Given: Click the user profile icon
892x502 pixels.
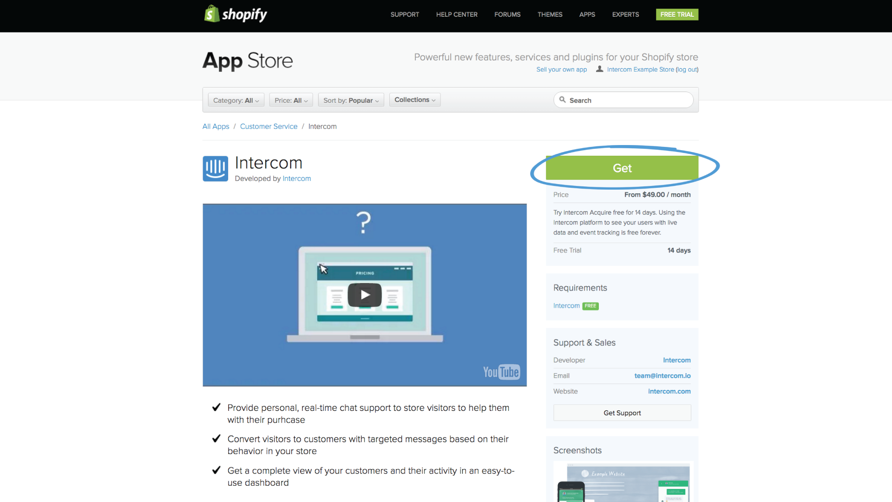Looking at the screenshot, I should click(599, 69).
